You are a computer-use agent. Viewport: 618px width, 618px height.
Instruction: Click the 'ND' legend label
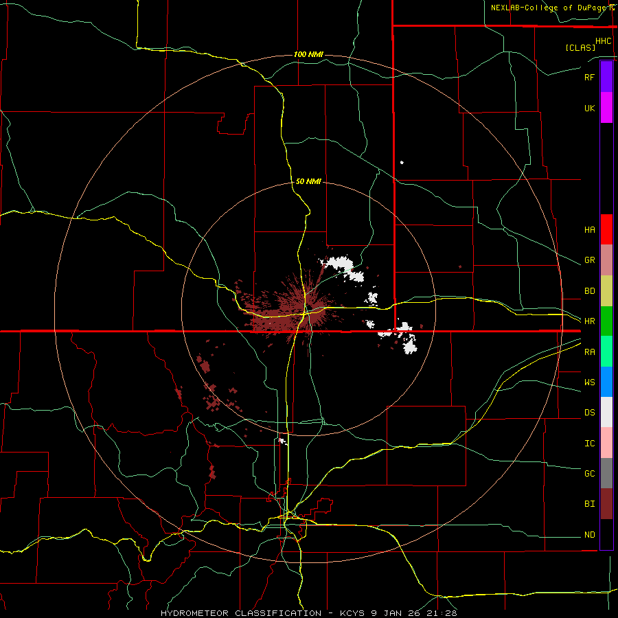(x=589, y=535)
